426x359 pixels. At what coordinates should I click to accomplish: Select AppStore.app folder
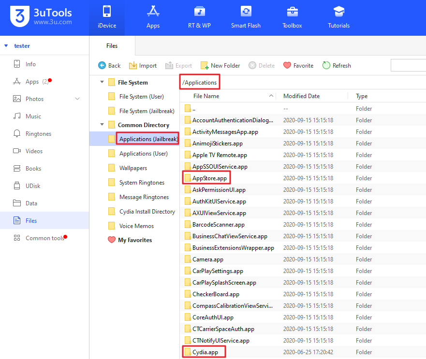[x=303, y=178]
